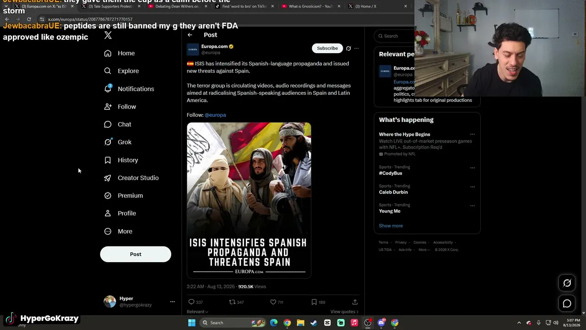
Task: Click Show more under What's happening
Action: coord(391,225)
